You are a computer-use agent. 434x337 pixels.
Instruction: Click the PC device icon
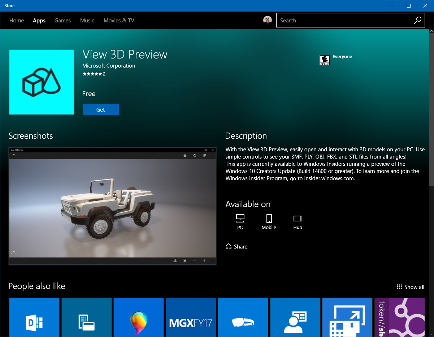coord(240,218)
